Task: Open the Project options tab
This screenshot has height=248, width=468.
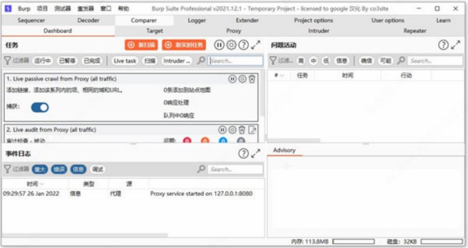Action: 314,20
